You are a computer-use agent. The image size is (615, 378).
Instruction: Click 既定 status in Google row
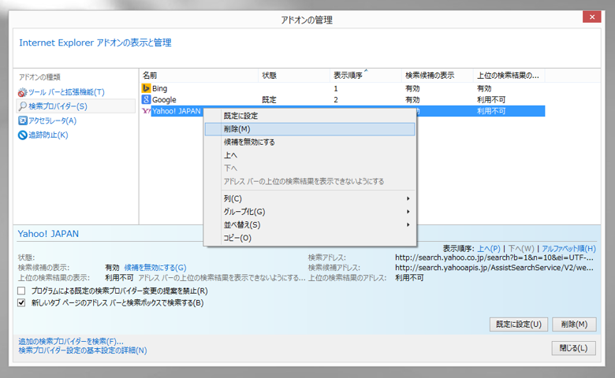pos(269,100)
